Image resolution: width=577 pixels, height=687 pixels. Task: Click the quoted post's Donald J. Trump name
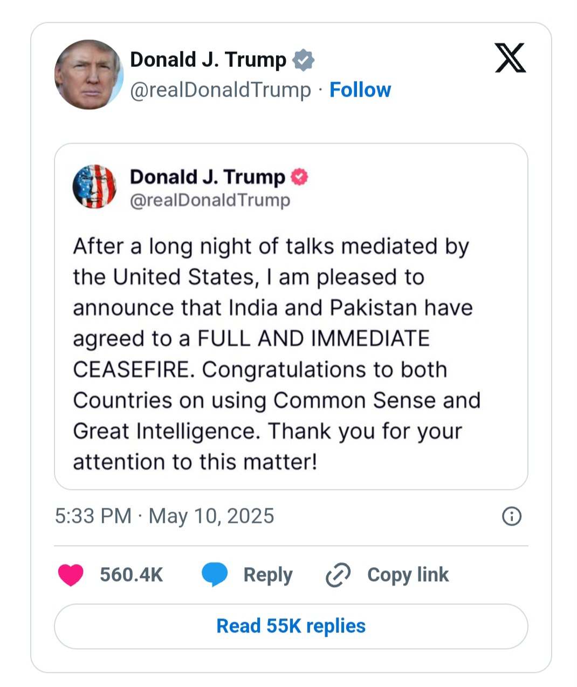[208, 177]
